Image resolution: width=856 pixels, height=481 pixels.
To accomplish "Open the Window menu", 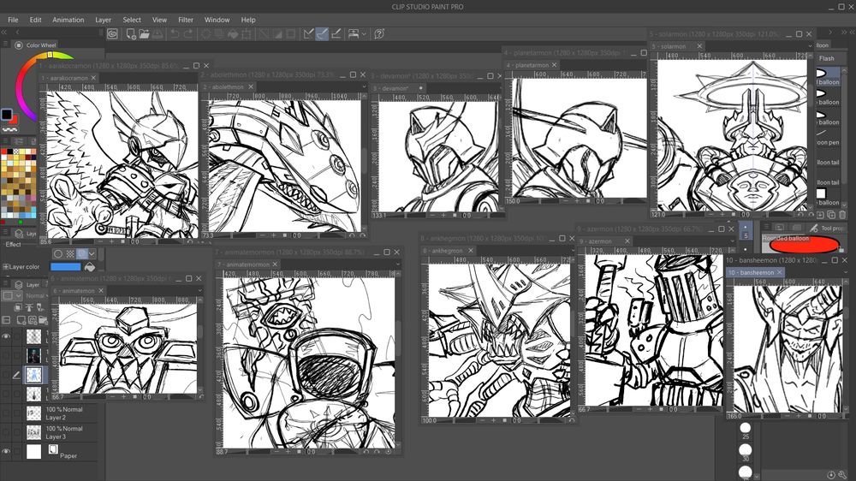I will point(217,20).
